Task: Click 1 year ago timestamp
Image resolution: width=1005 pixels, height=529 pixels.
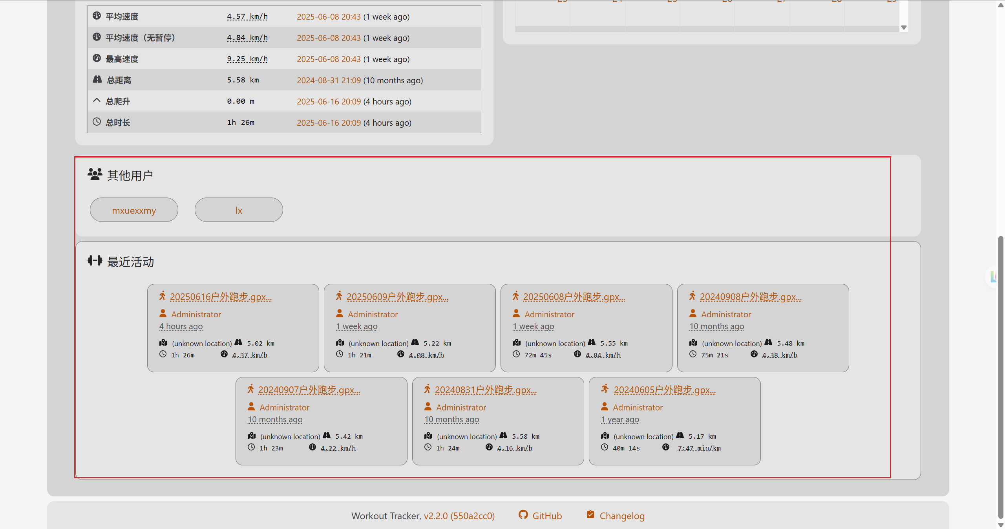Action: [620, 419]
